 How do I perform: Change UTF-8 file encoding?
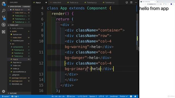point(101,96)
